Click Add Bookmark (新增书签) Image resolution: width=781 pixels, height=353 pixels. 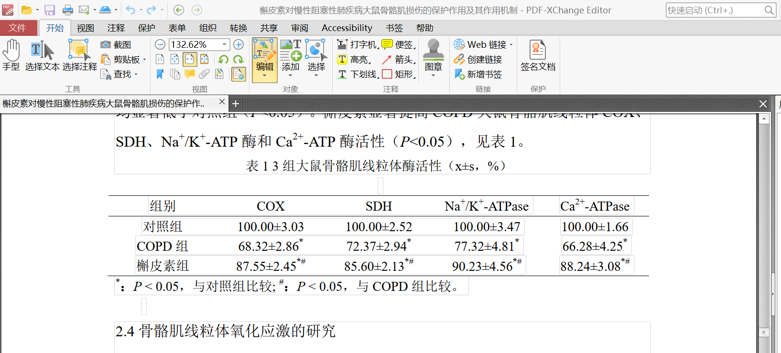(x=478, y=74)
